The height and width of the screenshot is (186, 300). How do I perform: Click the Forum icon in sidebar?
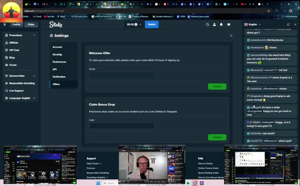(6, 65)
